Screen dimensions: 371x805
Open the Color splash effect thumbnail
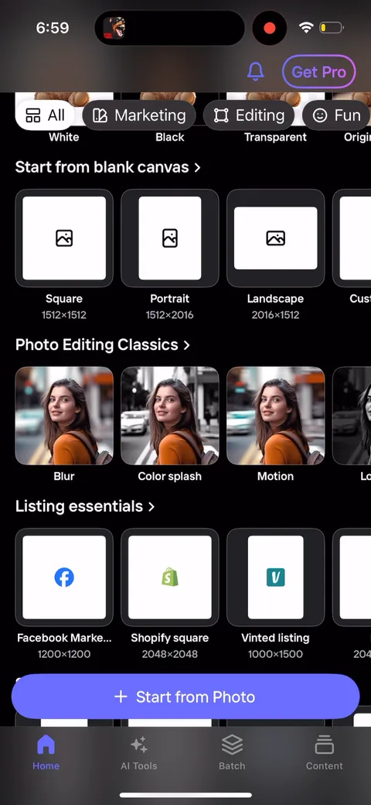[x=169, y=416]
